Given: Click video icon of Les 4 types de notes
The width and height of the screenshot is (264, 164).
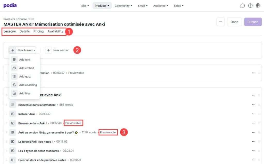Looking at the screenshot, I should pyautogui.click(x=13, y=151).
